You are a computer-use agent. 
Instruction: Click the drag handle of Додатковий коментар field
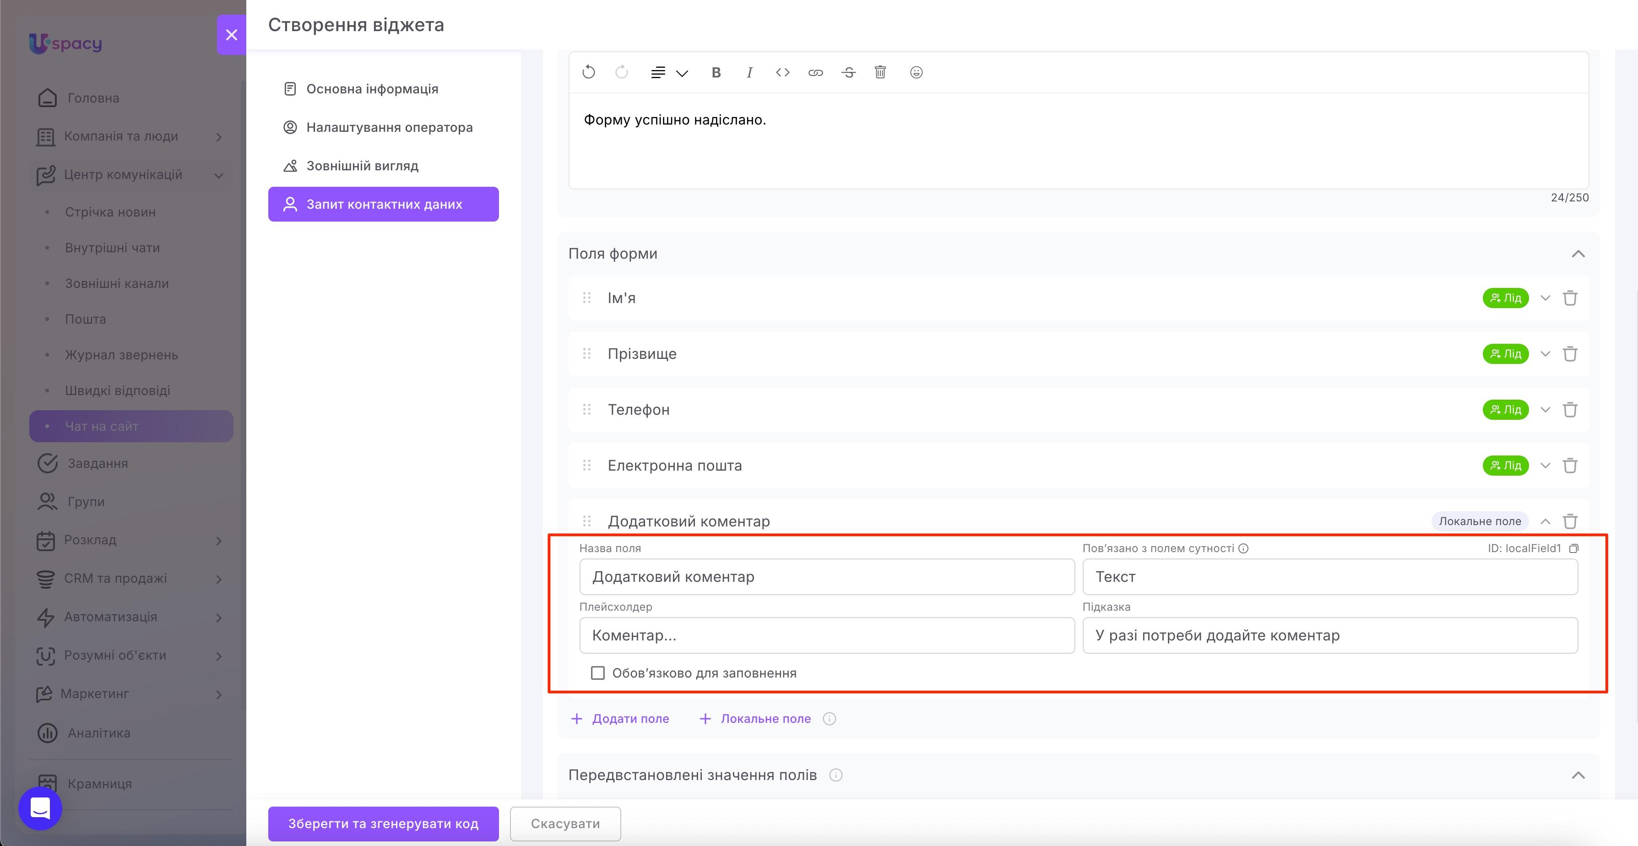point(587,521)
